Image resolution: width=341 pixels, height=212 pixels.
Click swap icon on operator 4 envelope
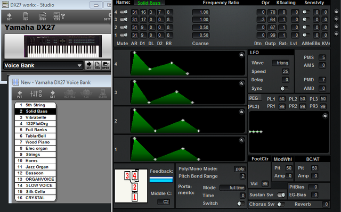(241, 55)
